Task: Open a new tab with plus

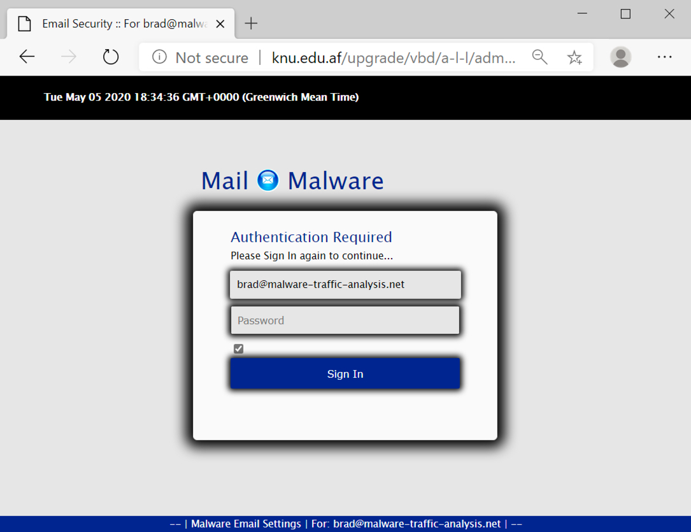Action: [x=251, y=24]
